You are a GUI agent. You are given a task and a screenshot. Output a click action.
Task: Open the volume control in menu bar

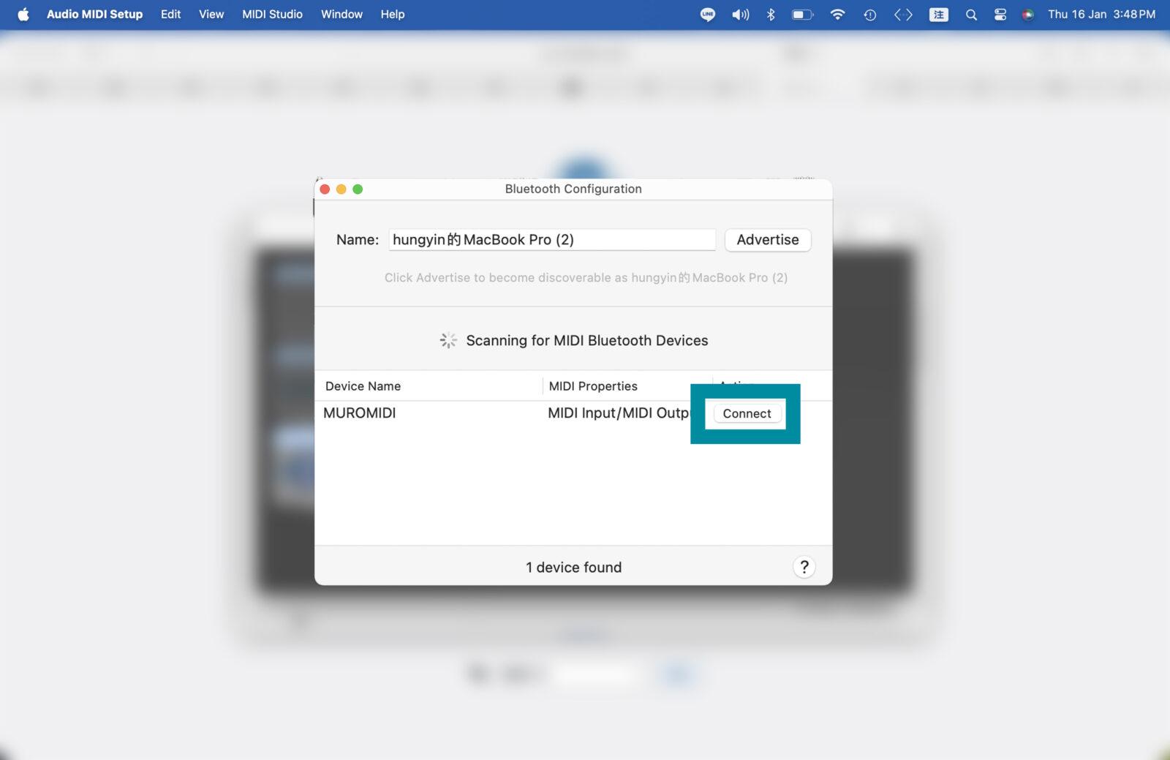740,15
